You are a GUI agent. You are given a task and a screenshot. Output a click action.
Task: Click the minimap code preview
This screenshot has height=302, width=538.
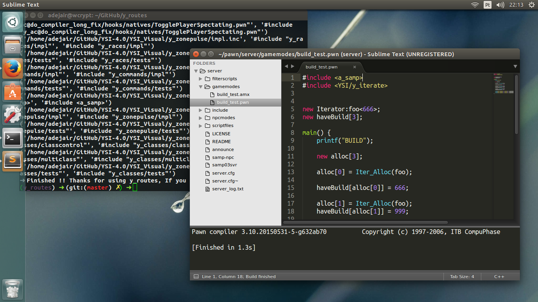coord(503,83)
